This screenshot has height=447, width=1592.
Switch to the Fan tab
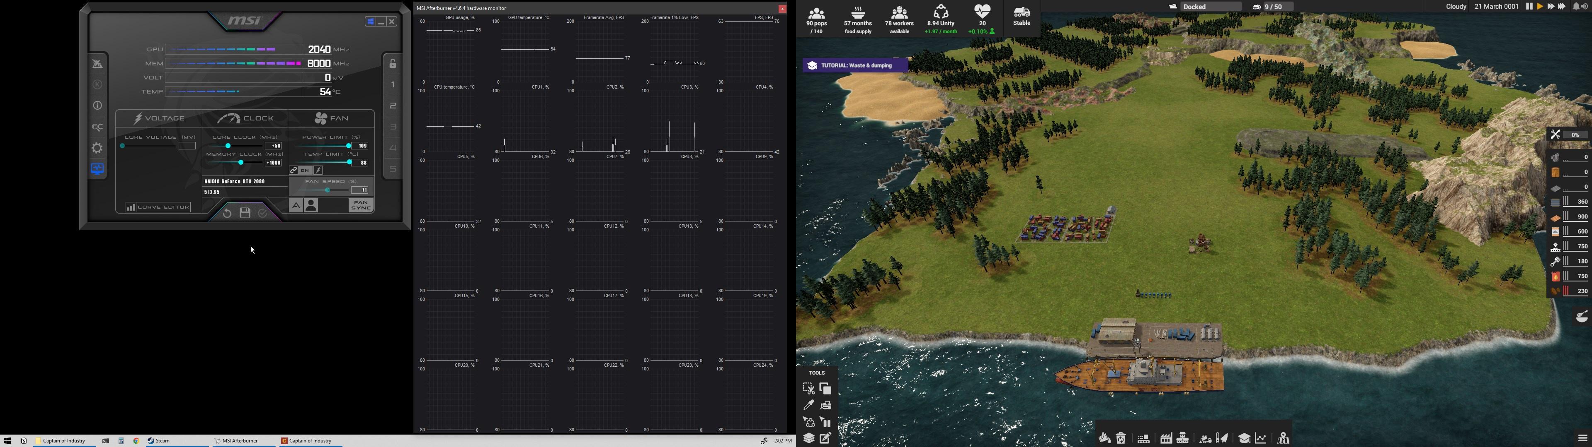coord(332,118)
